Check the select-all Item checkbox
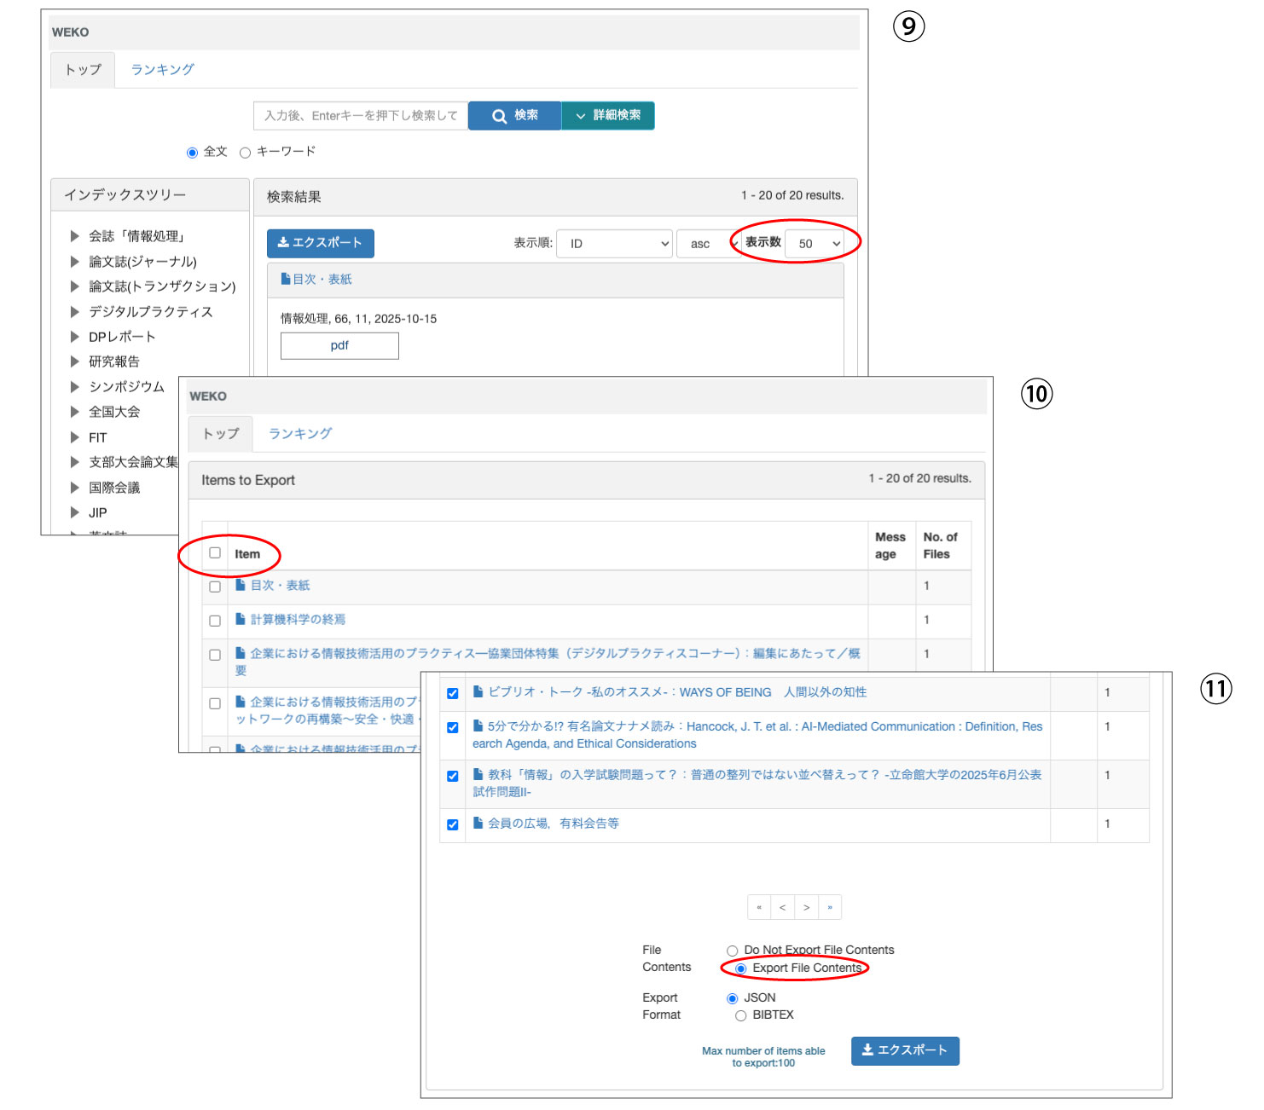The width and height of the screenshot is (1264, 1110). [x=215, y=553]
